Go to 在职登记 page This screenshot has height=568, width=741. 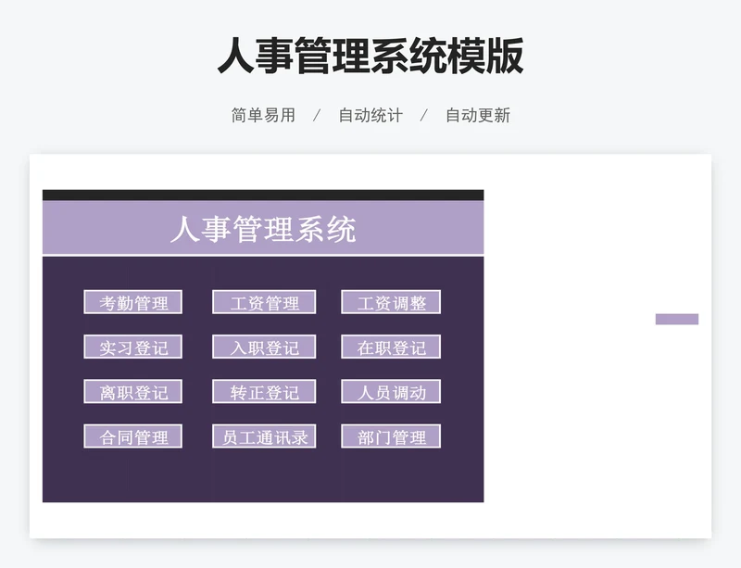(391, 347)
